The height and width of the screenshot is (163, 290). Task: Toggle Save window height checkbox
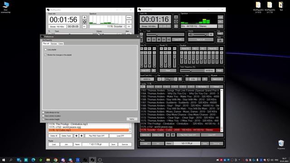coord(43,120)
